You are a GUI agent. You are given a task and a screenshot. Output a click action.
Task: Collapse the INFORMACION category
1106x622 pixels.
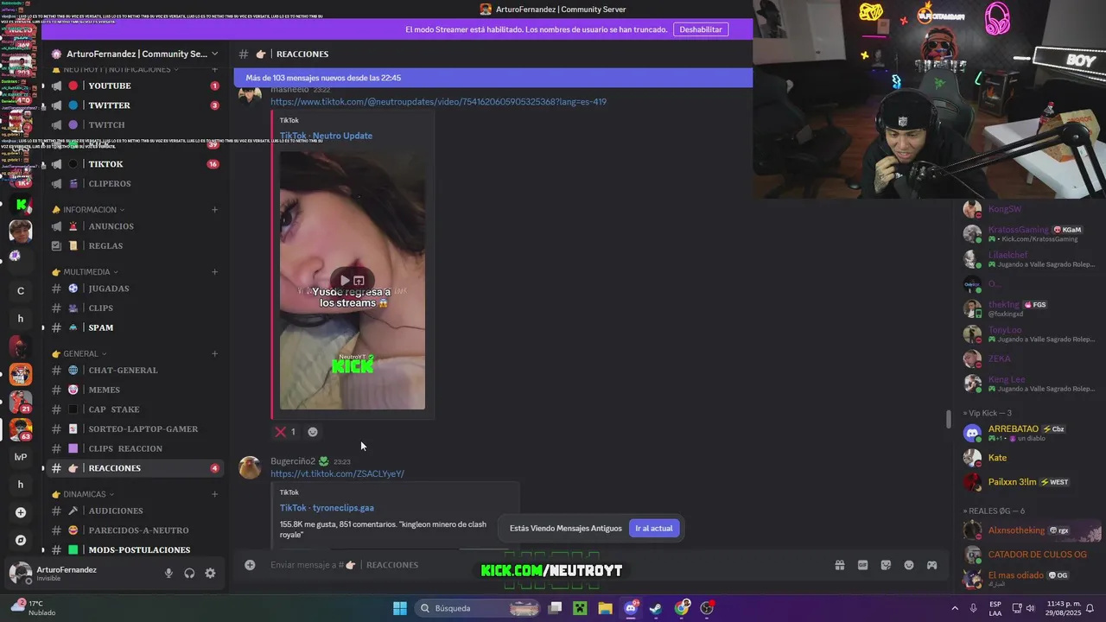[88, 209]
